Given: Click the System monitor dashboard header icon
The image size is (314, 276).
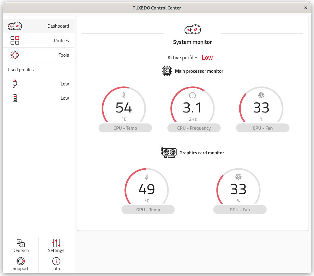Looking at the screenshot, I should [193, 30].
